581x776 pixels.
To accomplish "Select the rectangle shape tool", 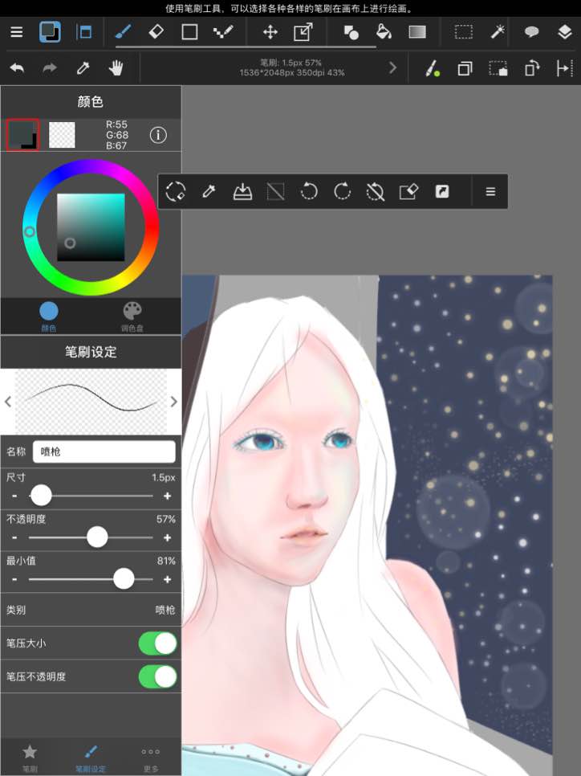I will coord(190,32).
